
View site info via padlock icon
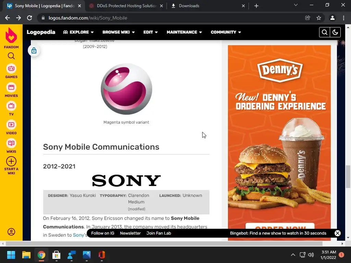click(x=43, y=18)
